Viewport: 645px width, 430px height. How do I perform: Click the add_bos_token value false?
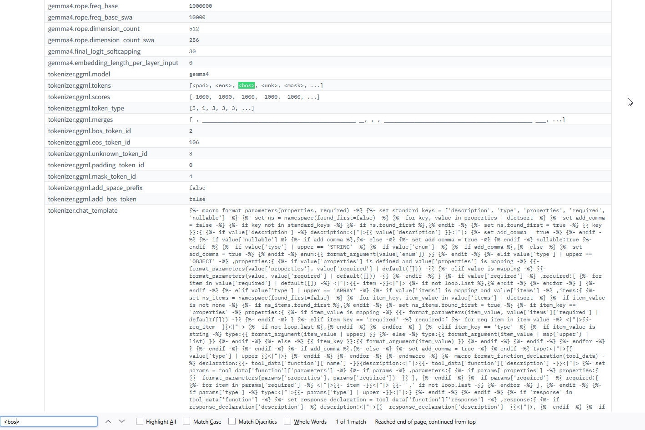tap(197, 199)
